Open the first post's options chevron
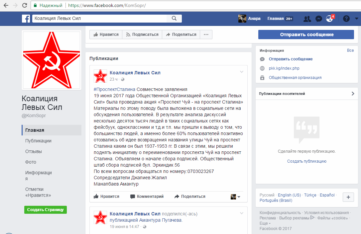 (242, 72)
